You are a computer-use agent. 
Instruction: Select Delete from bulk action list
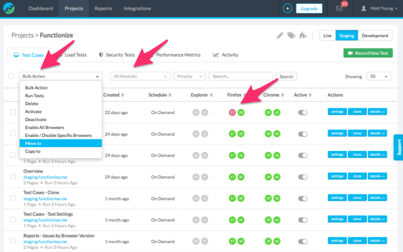(x=32, y=104)
